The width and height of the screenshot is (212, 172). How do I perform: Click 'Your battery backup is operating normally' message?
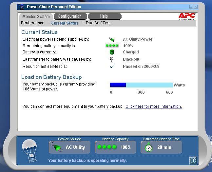point(87,161)
